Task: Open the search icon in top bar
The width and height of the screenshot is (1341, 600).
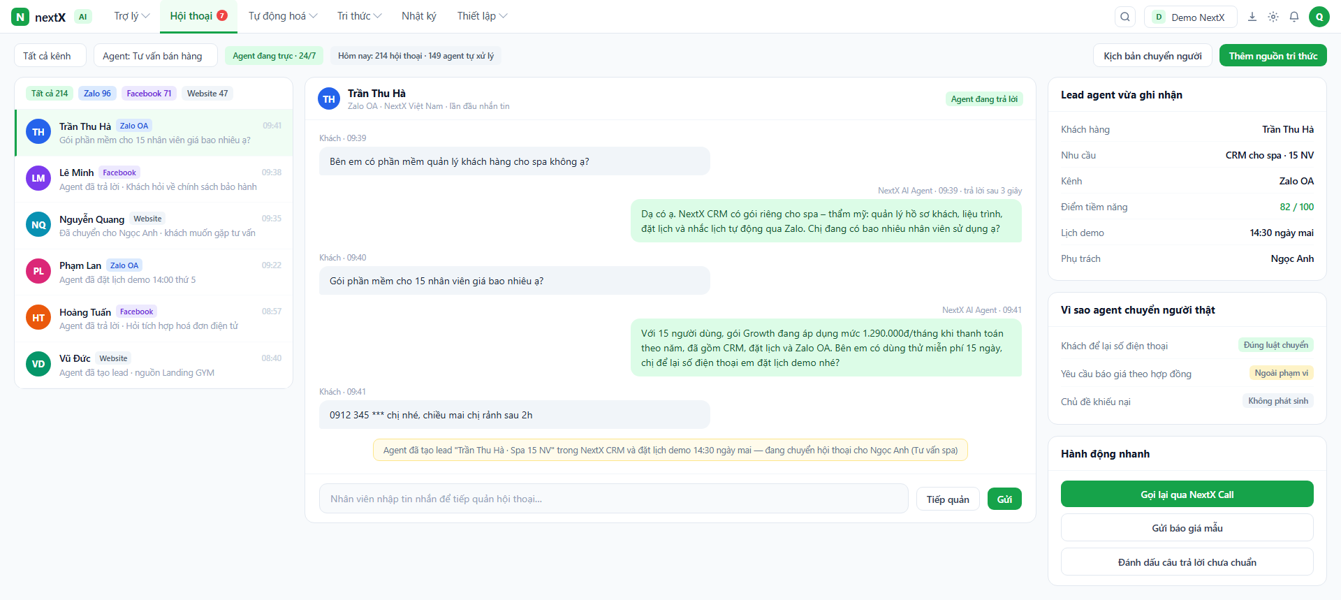Action: coord(1124,17)
